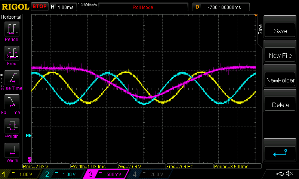This screenshot has height=179, width=299.
Task: Click the Horizontal menu title
Action: click(11, 17)
